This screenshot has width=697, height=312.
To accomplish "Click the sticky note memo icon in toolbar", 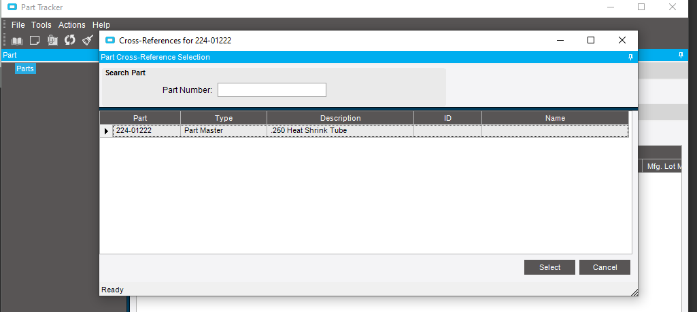I will (x=35, y=41).
